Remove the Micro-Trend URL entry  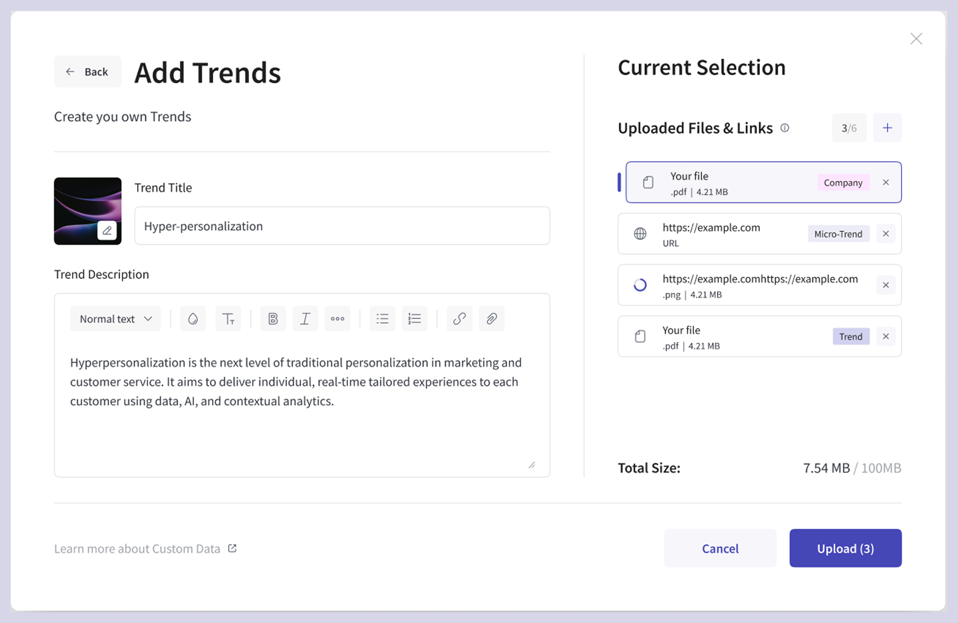[x=885, y=233]
